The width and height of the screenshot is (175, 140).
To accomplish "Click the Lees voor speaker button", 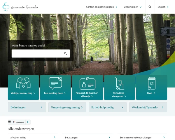I will coord(18,122).
